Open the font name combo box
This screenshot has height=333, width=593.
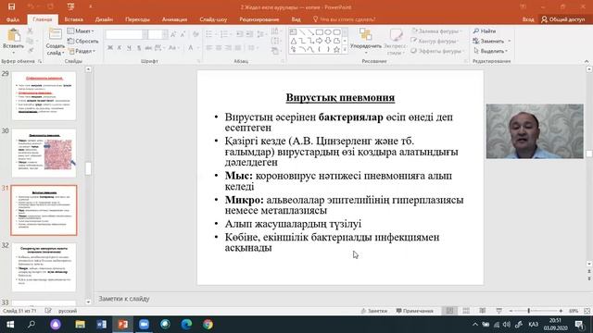126,35
